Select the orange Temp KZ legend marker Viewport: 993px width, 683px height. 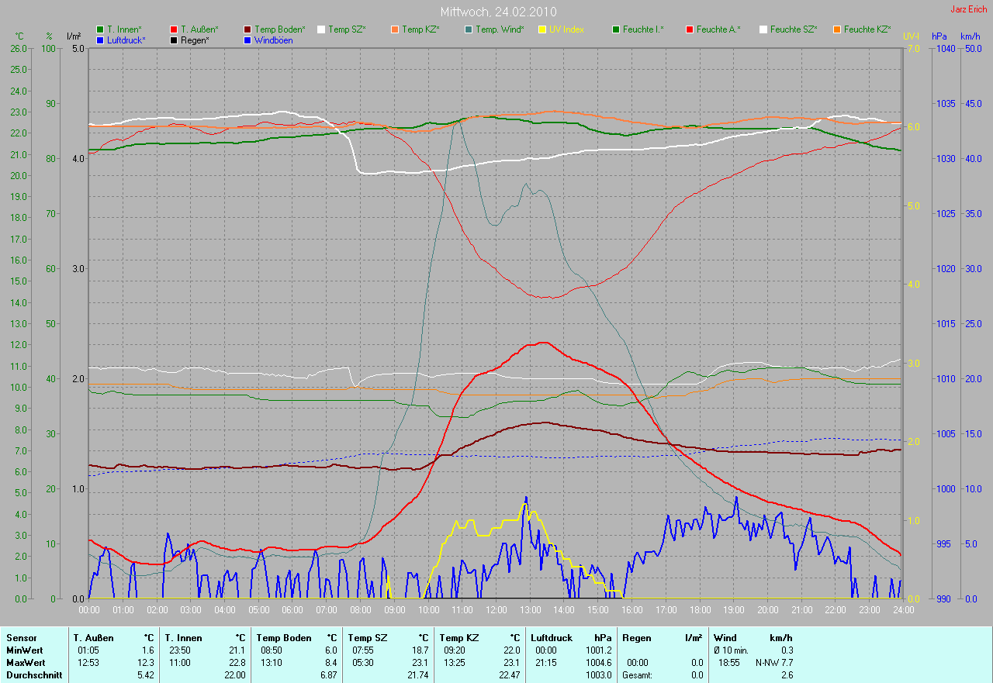(395, 29)
